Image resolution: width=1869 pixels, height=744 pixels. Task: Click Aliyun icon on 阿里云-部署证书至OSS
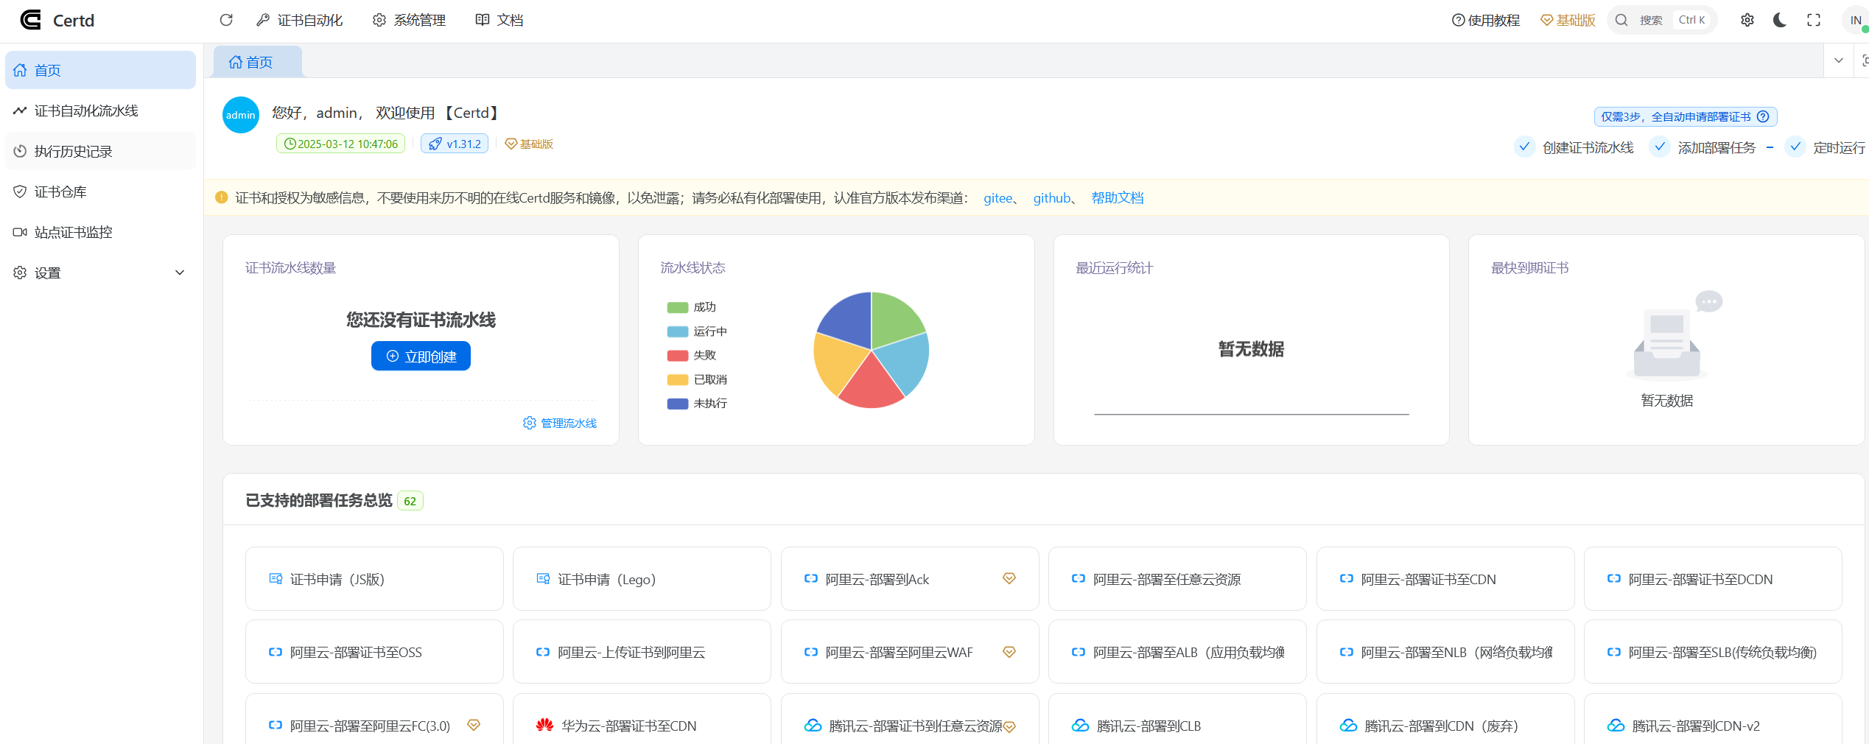coord(276,652)
